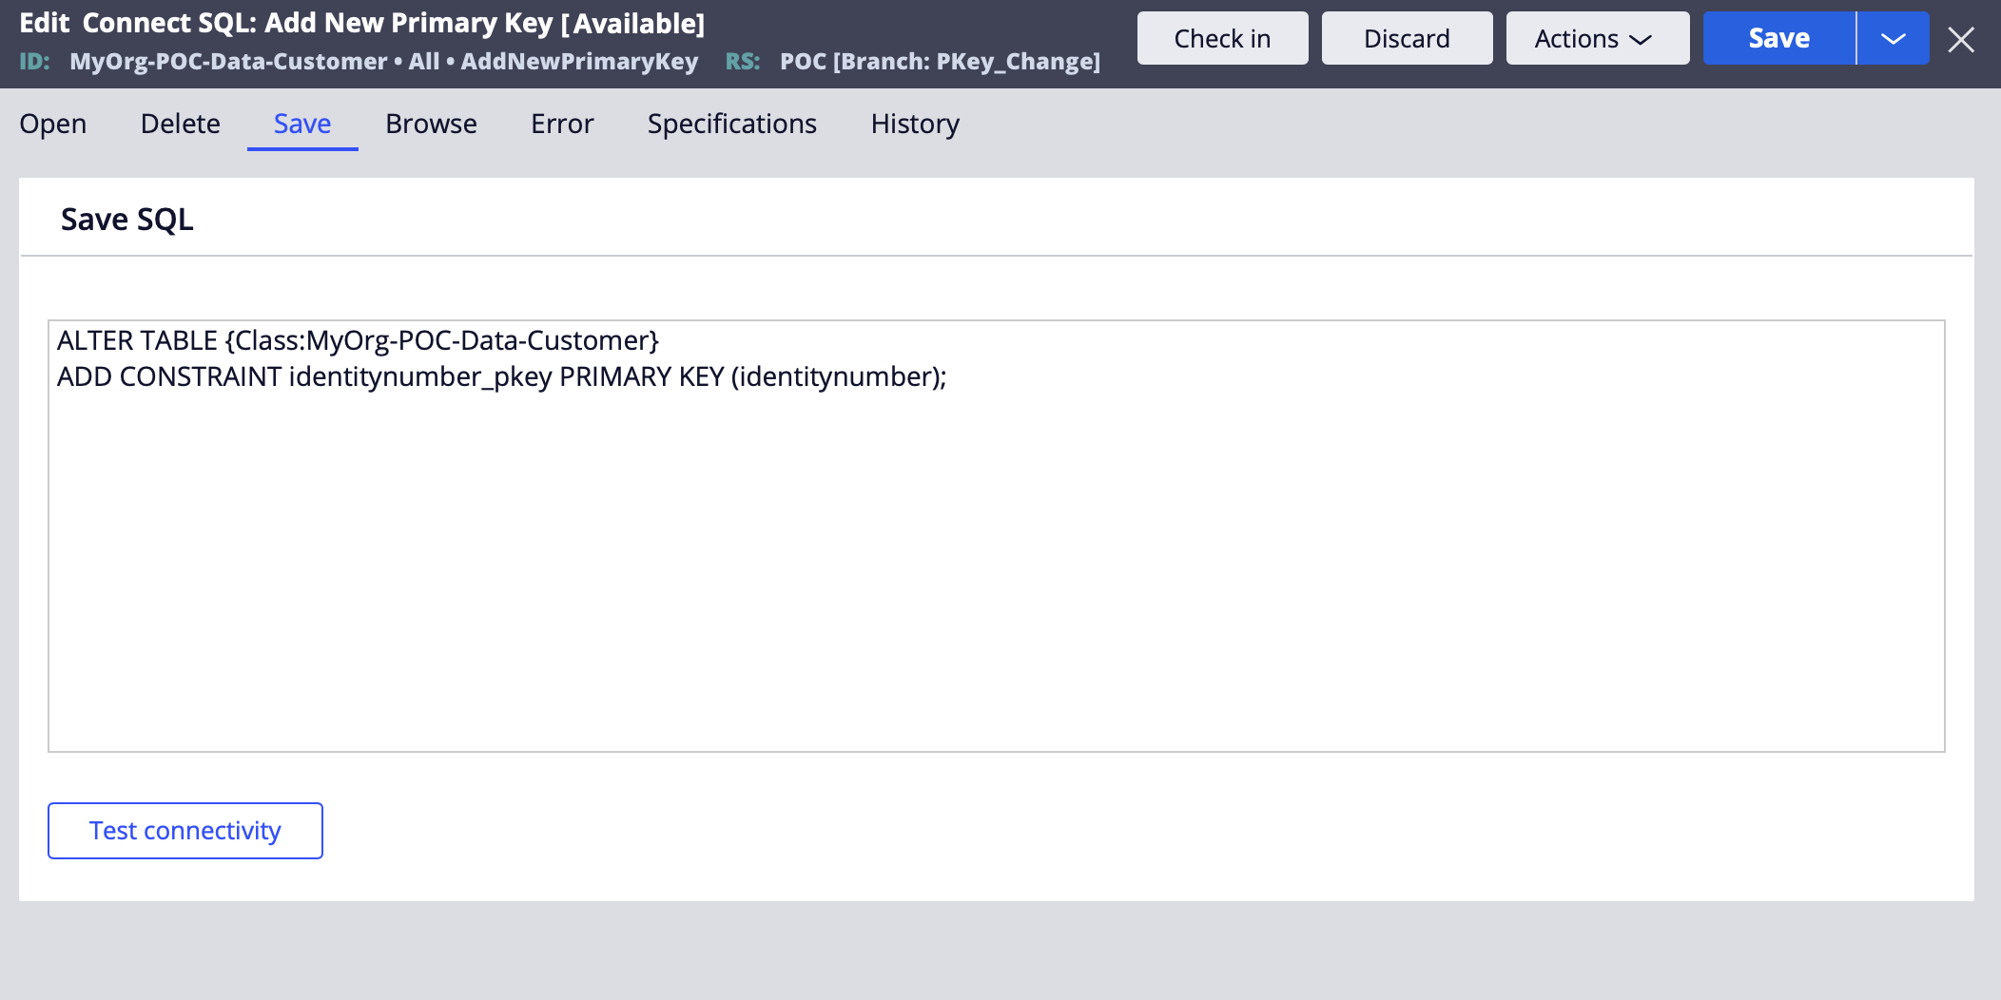2001x1000 pixels.
Task: Expand the chevron beside the blue Save button
Action: (1893, 39)
